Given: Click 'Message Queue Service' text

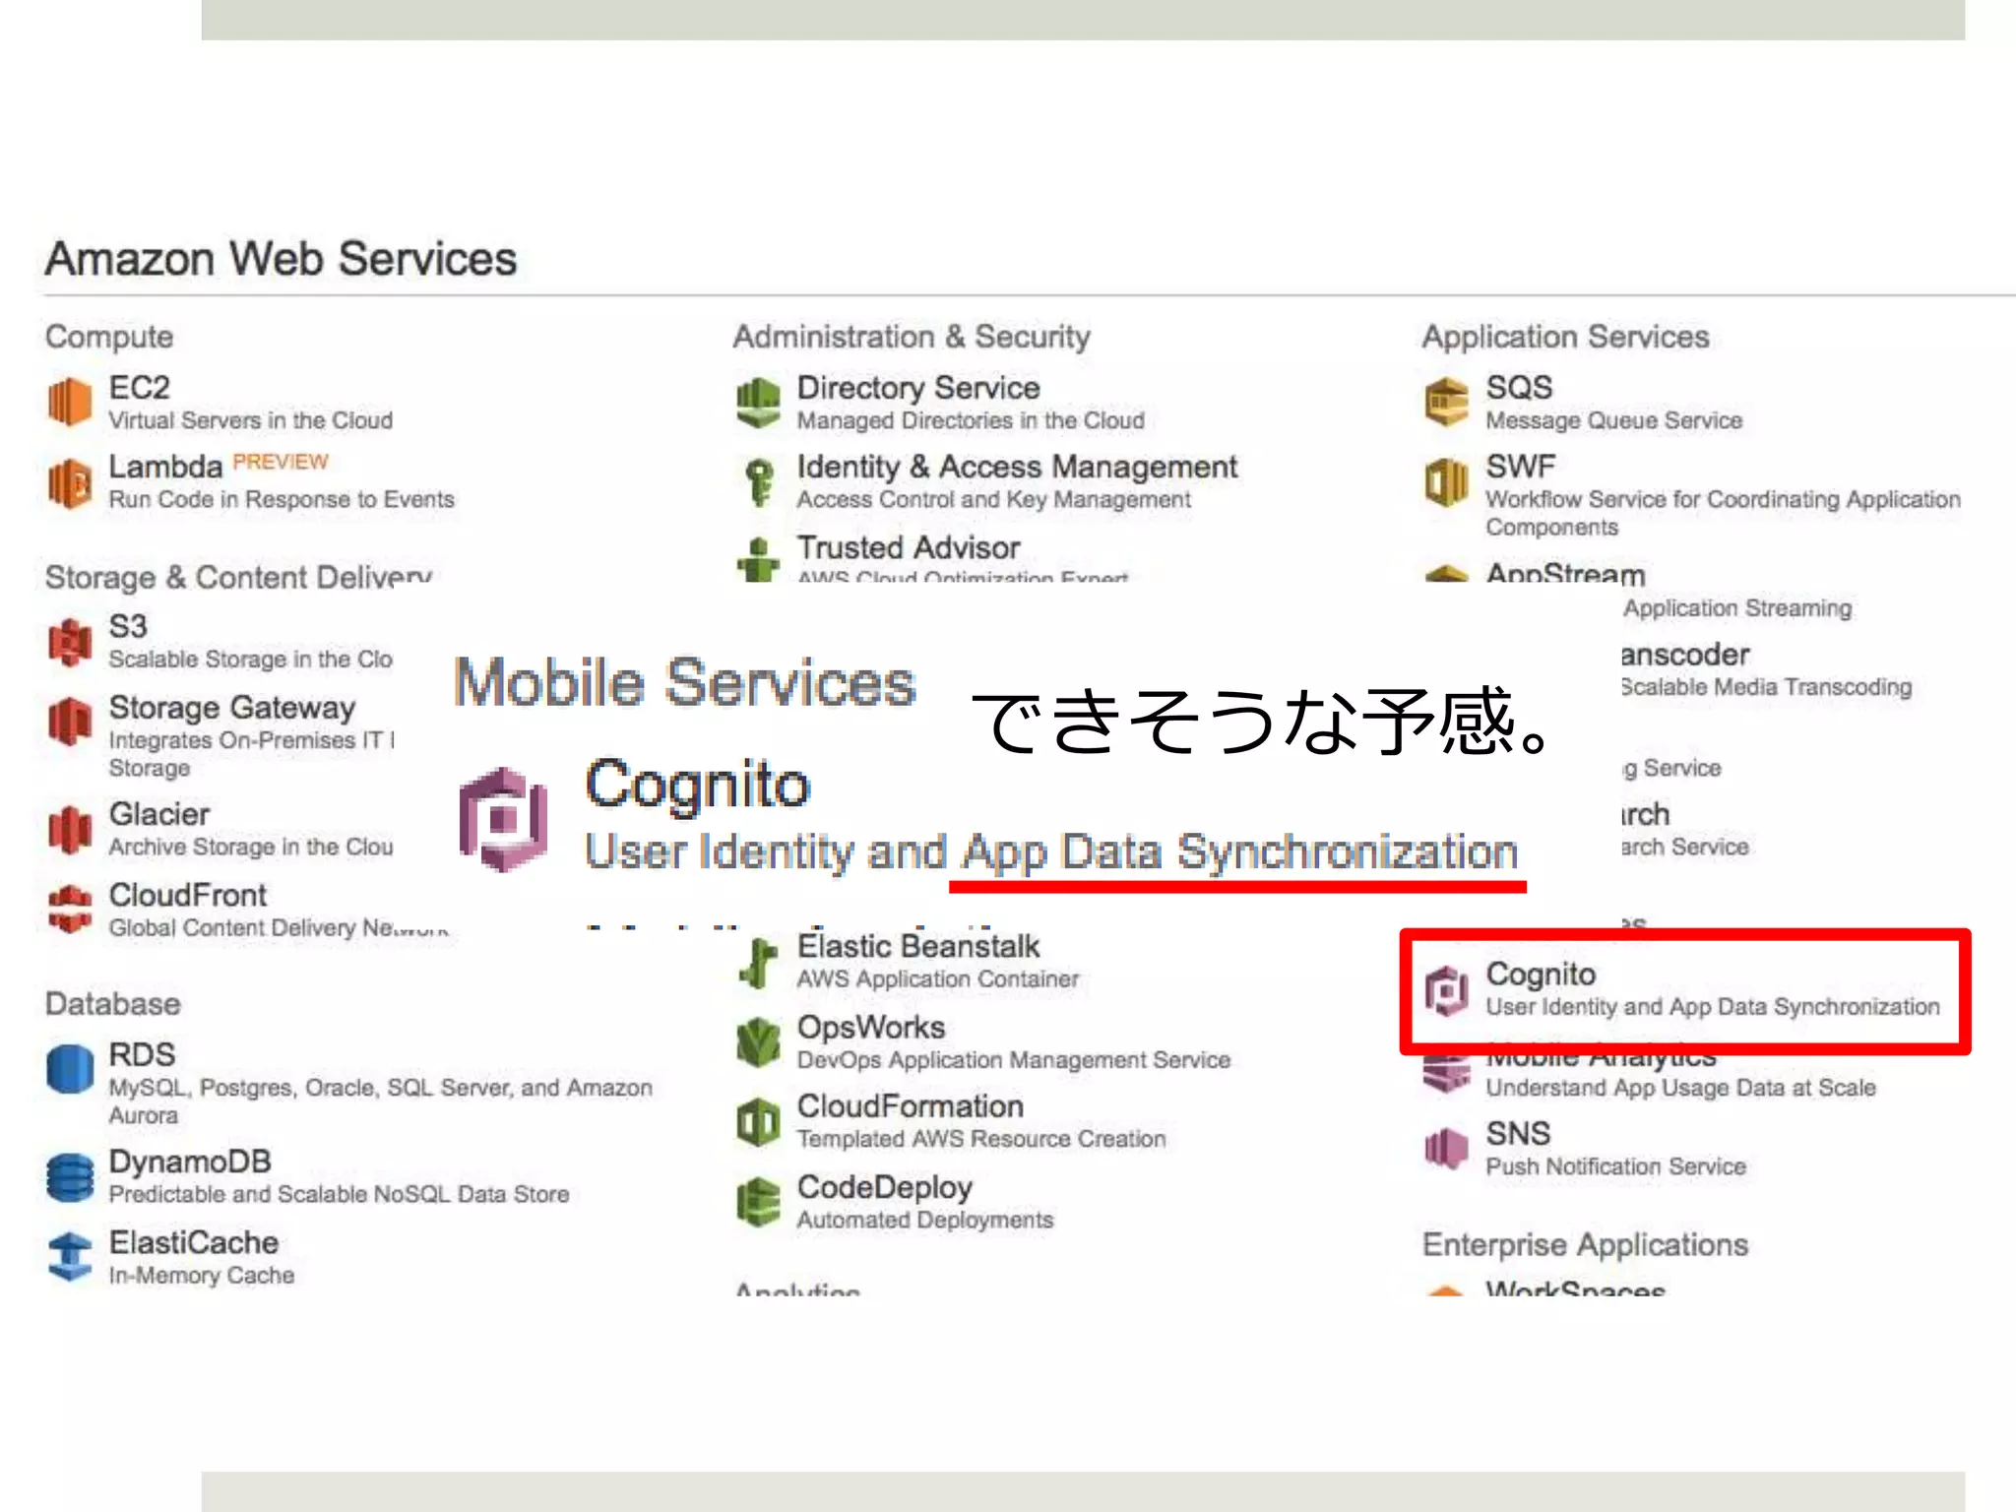Looking at the screenshot, I should (x=1613, y=421).
